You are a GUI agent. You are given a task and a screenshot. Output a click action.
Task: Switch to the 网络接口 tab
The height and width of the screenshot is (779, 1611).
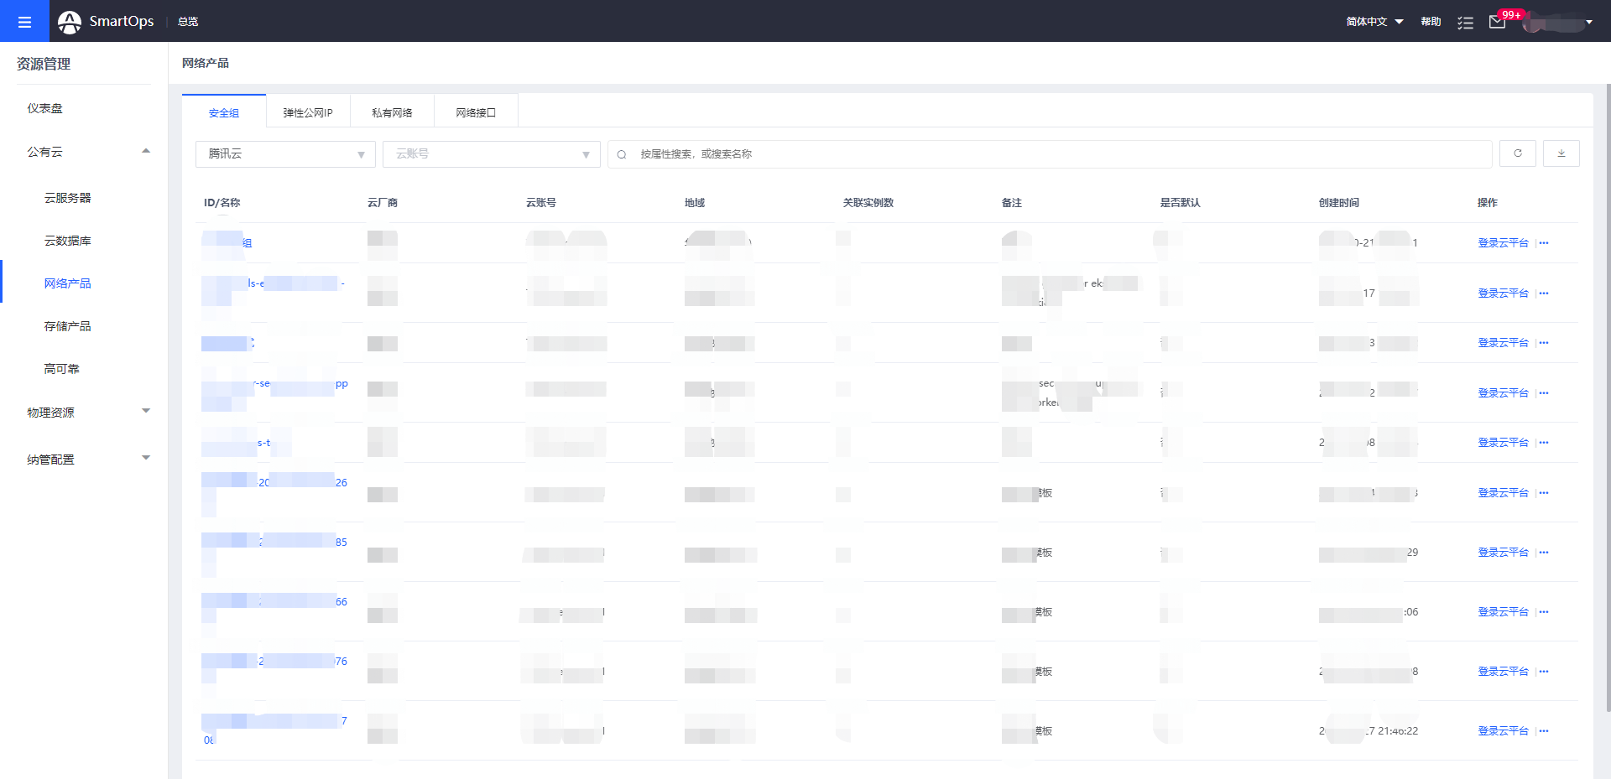click(476, 112)
